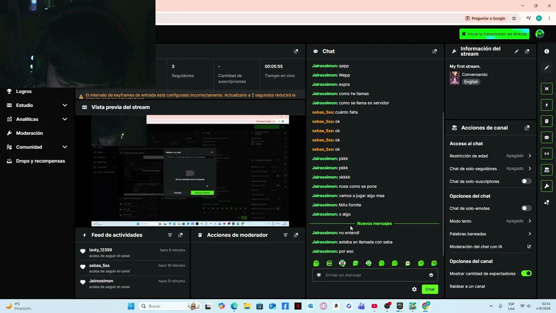Click message 'cuánto falta' from sebas_5ss
This screenshot has height=313, width=556.
coord(347,112)
